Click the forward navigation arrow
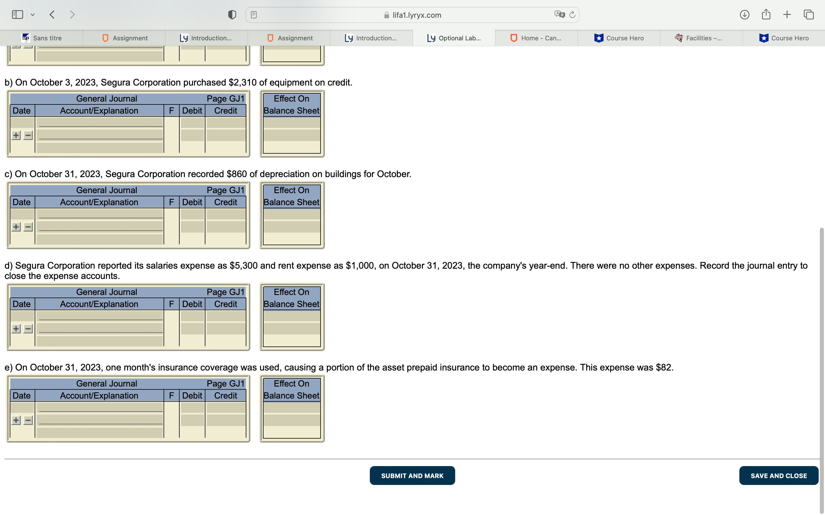 pyautogui.click(x=72, y=14)
